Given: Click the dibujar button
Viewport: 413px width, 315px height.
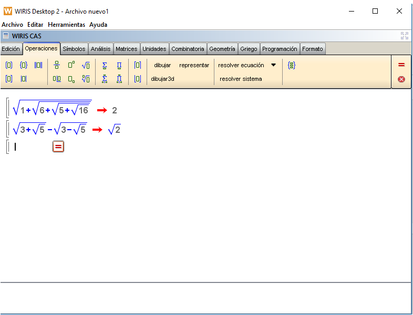Looking at the screenshot, I should pos(162,65).
